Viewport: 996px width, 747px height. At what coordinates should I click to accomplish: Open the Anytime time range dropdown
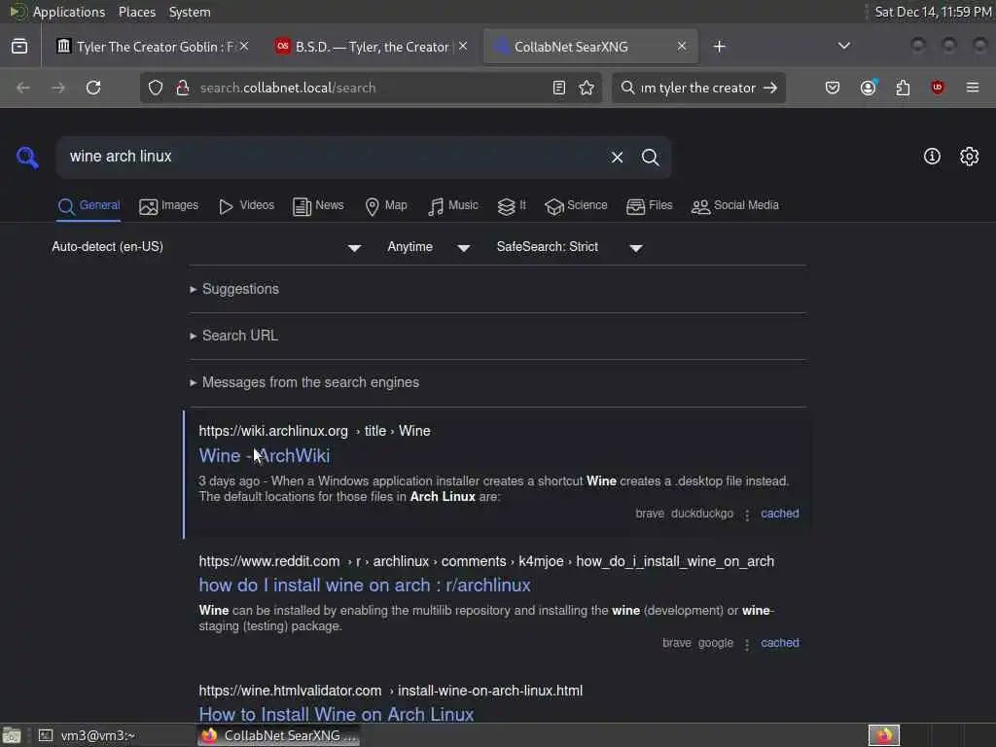click(429, 247)
